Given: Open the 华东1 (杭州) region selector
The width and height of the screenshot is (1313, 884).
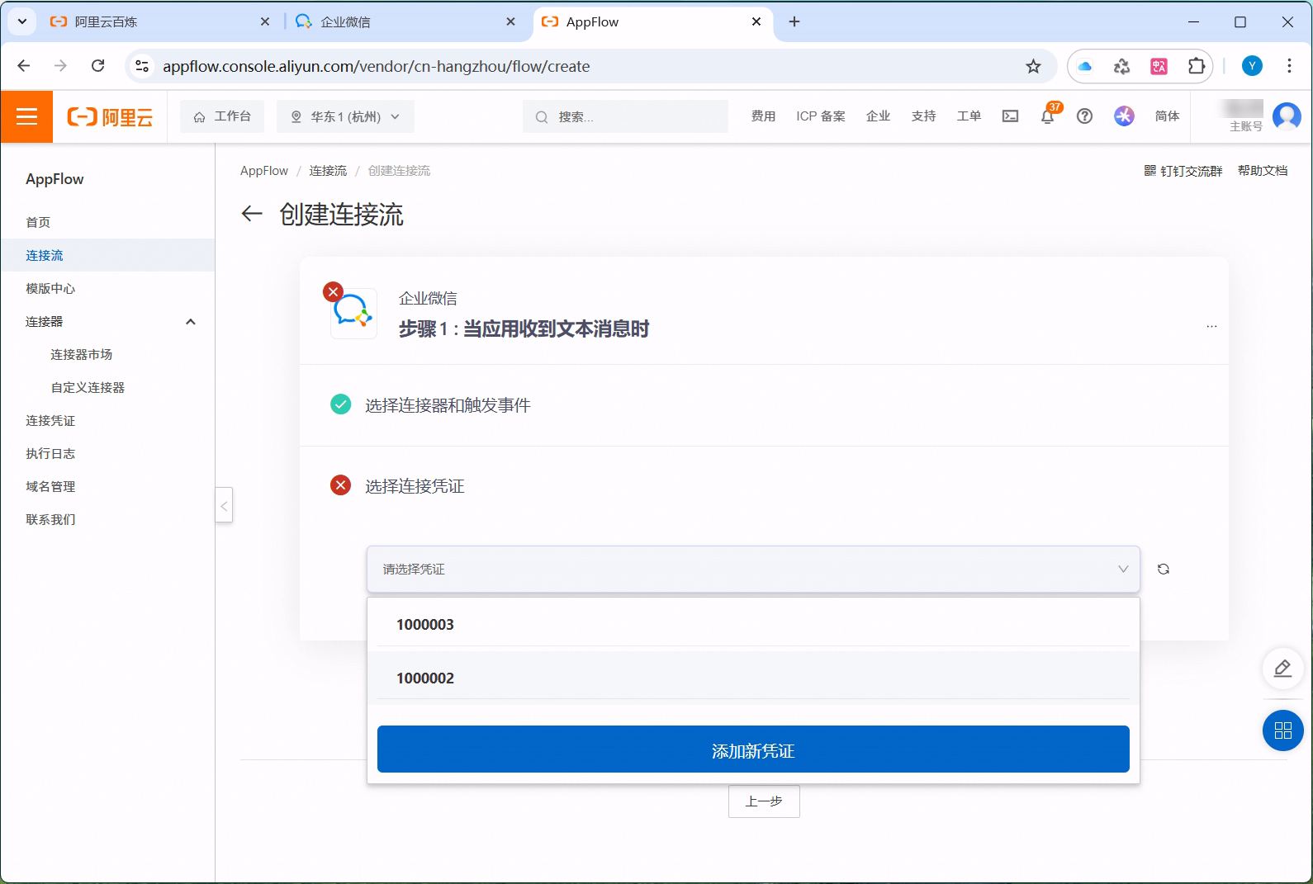Looking at the screenshot, I should (345, 116).
